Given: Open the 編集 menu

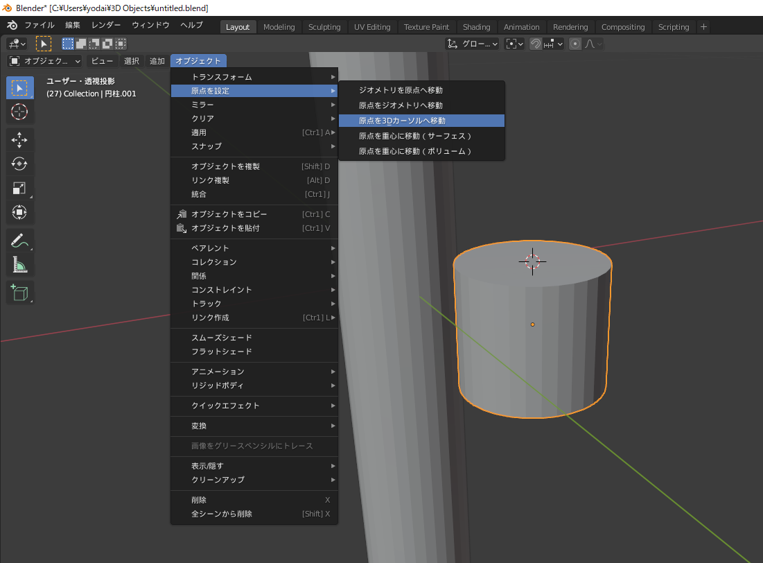Looking at the screenshot, I should tap(73, 25).
